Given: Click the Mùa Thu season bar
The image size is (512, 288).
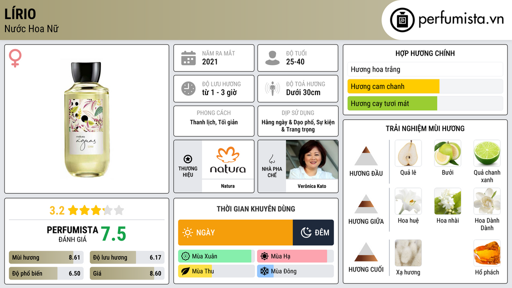Looking at the screenshot, I should tap(216, 271).
